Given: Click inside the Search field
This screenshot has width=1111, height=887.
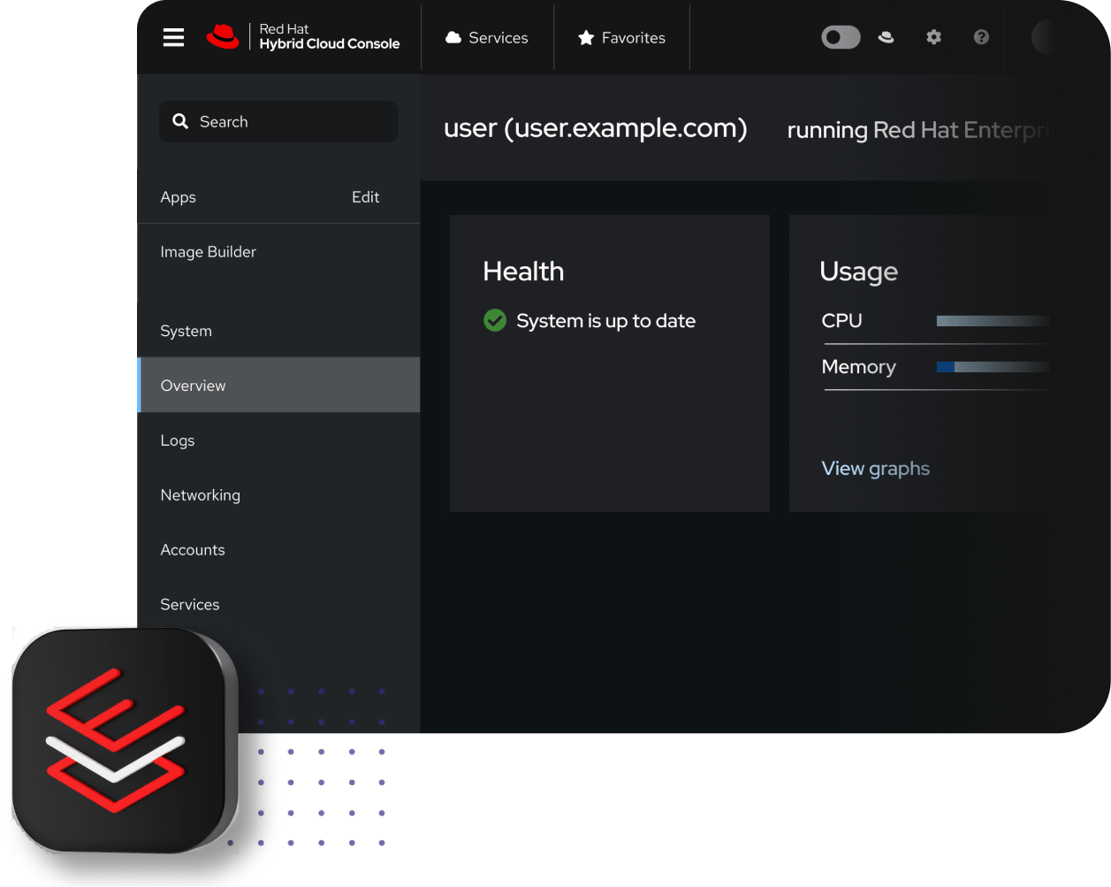Looking at the screenshot, I should click(x=278, y=121).
